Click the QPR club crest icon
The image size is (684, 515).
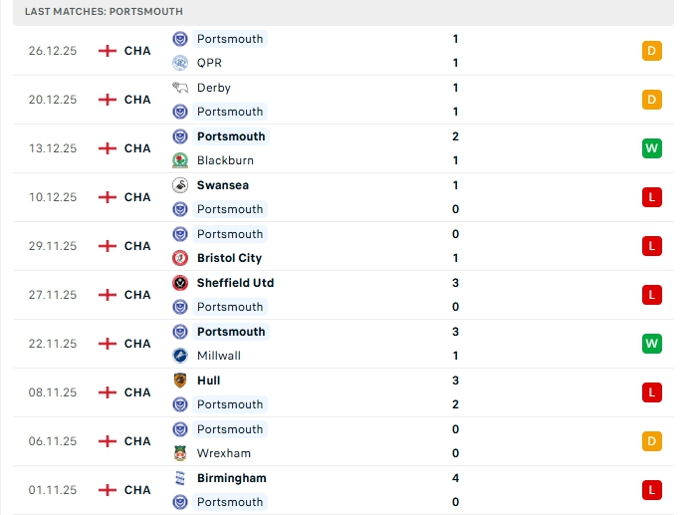click(180, 63)
